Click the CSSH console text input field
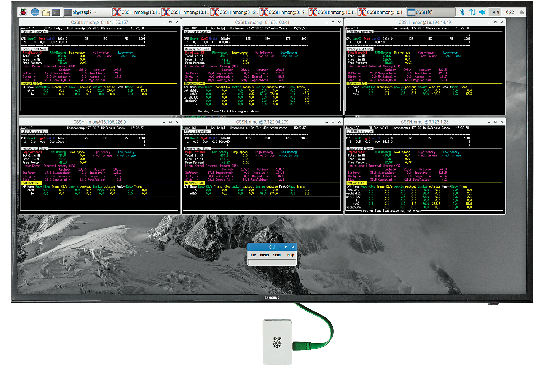The image size is (544, 365). [272, 262]
